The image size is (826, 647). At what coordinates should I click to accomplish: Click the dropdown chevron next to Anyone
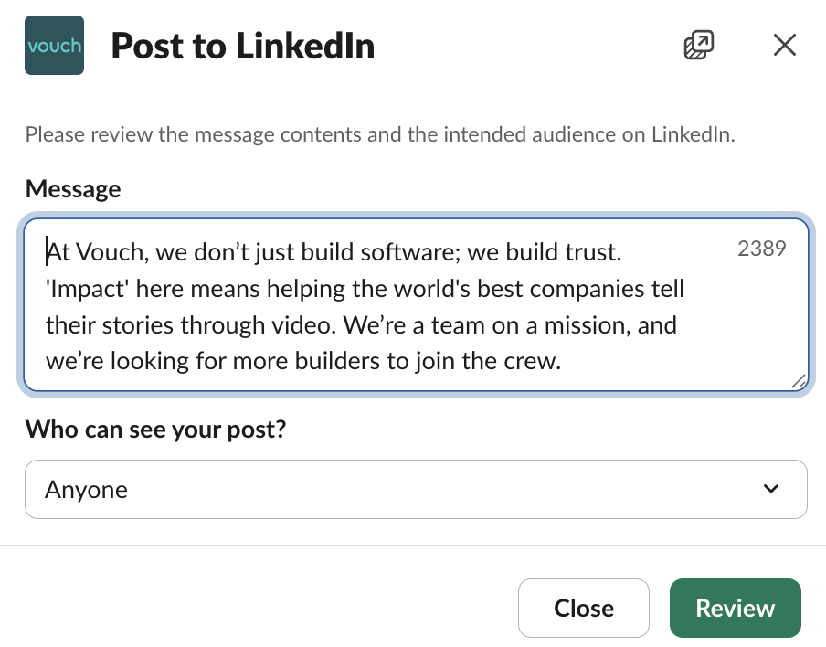click(x=771, y=490)
